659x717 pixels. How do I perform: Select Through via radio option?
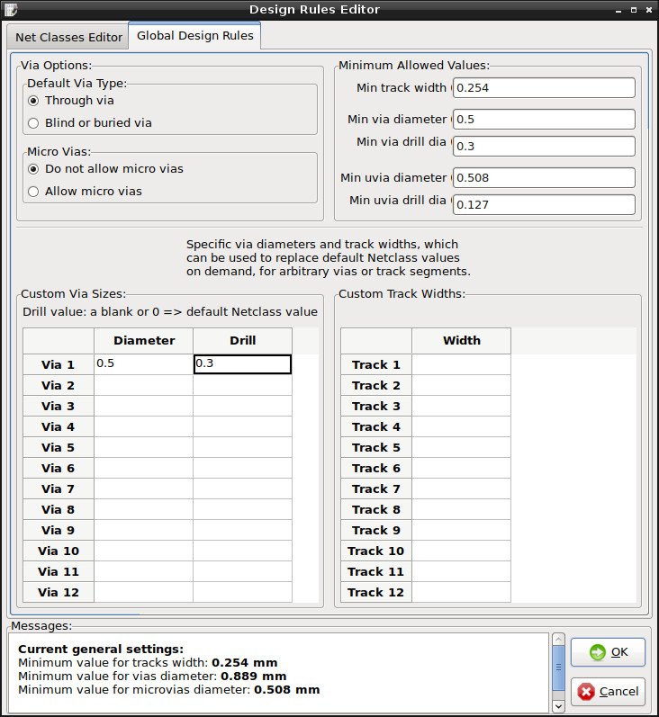tap(71, 100)
